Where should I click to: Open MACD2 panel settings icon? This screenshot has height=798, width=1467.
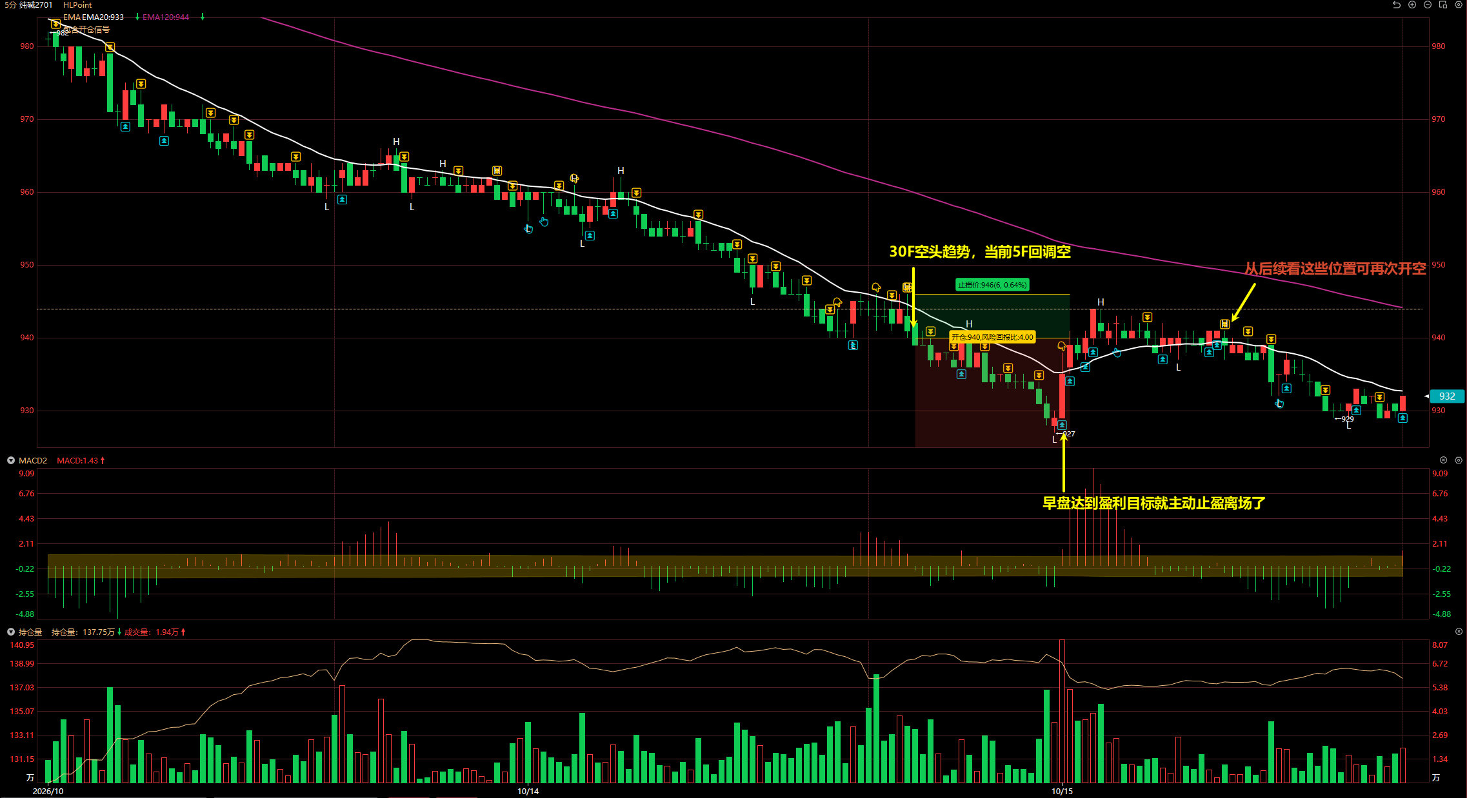pyautogui.click(x=1459, y=460)
